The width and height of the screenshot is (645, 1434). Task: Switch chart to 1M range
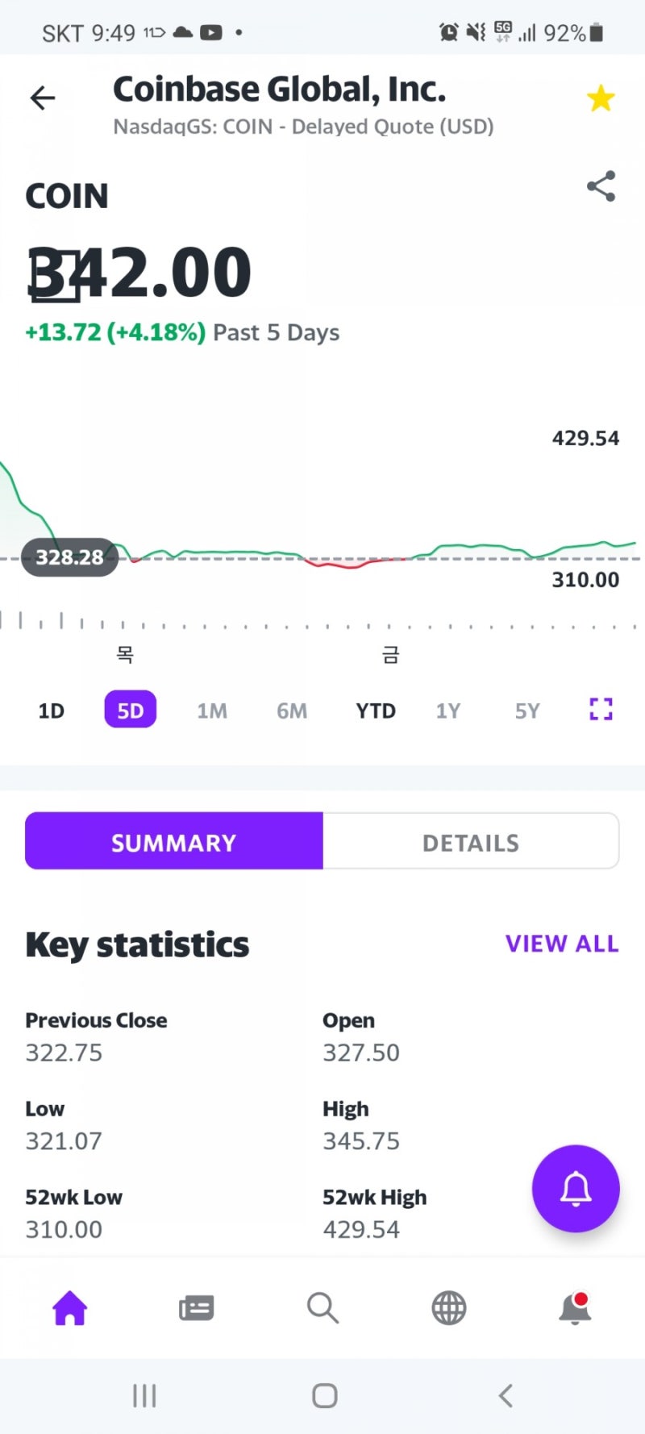(x=212, y=711)
